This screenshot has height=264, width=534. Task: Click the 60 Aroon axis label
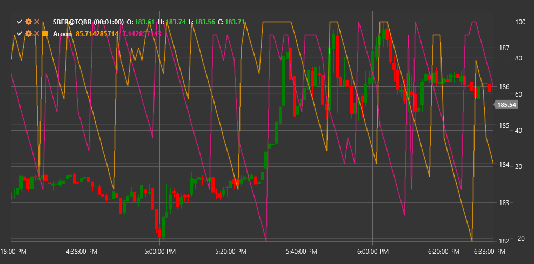(x=519, y=94)
